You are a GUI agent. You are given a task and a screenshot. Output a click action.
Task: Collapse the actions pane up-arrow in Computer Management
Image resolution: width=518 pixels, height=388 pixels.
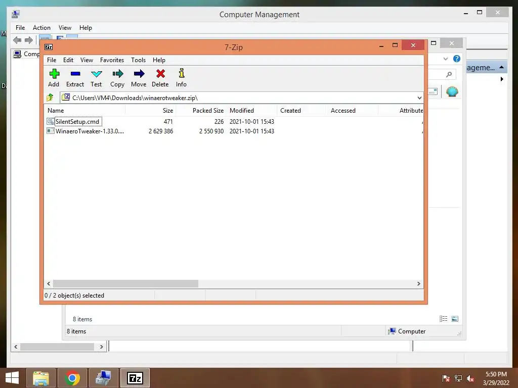(x=501, y=67)
